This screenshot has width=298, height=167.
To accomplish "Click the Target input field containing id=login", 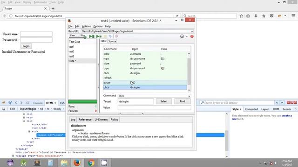I will coord(135,102).
